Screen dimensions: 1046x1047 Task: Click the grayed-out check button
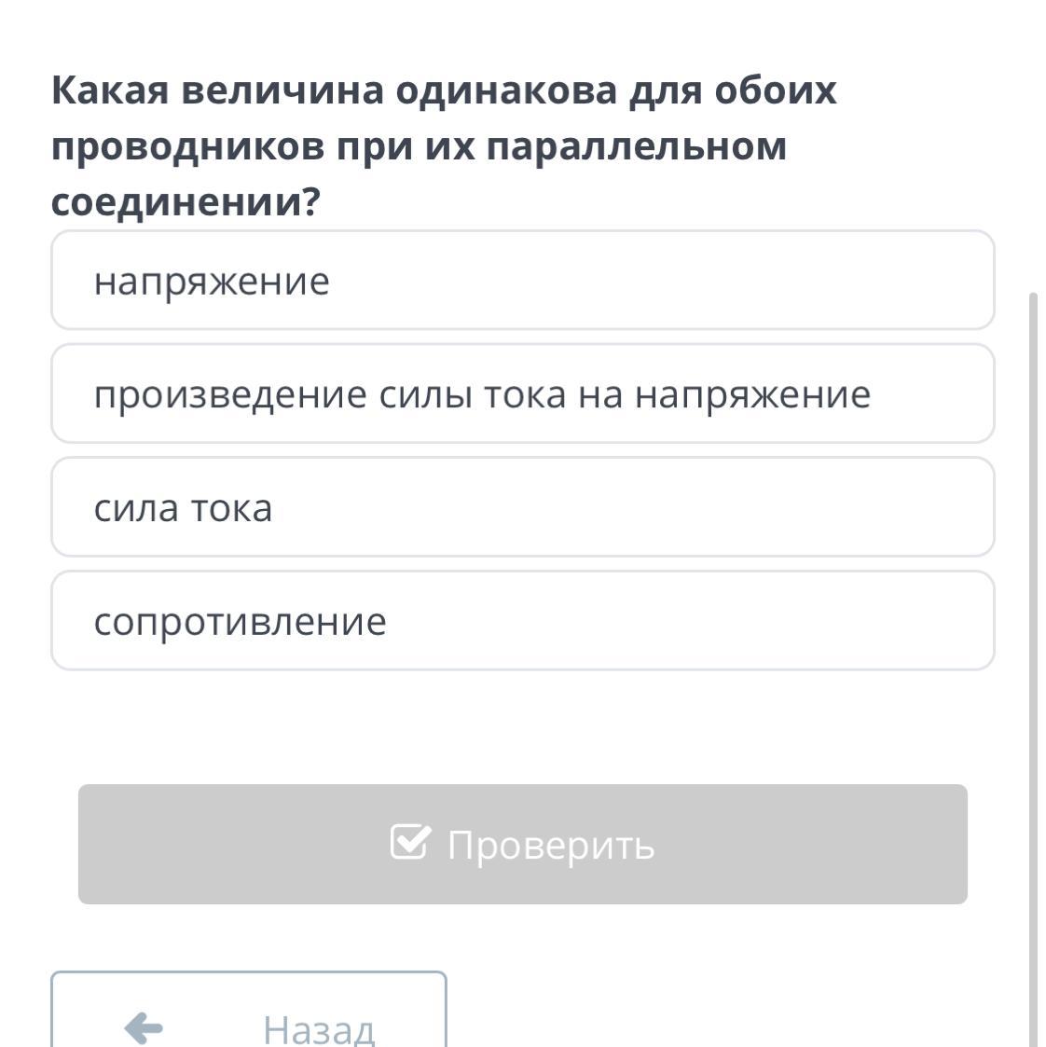pyautogui.click(x=522, y=845)
